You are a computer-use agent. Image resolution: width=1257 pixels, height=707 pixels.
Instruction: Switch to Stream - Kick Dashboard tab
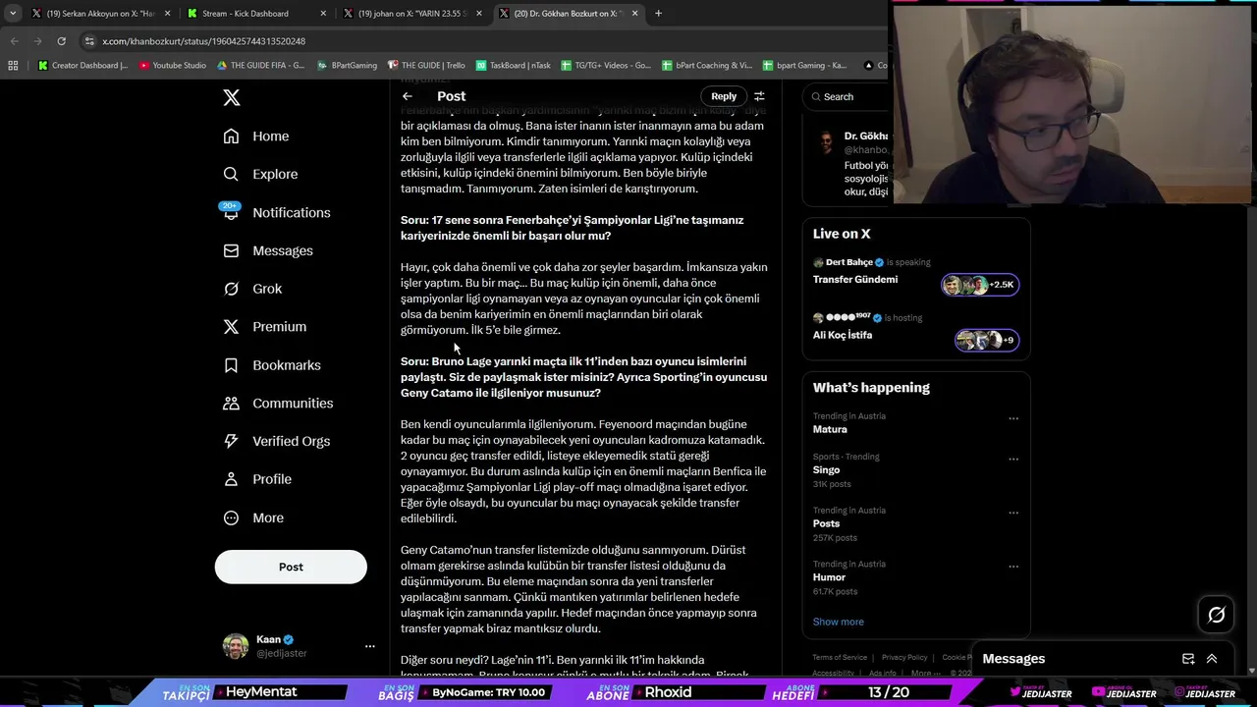[x=255, y=14]
